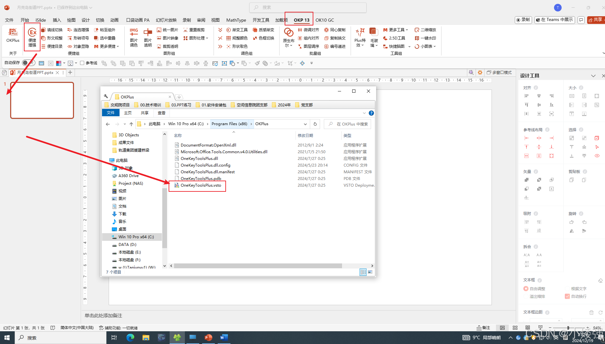
Task: Click the 在 OKPlus 中搜索 search box
Action: tap(347, 124)
